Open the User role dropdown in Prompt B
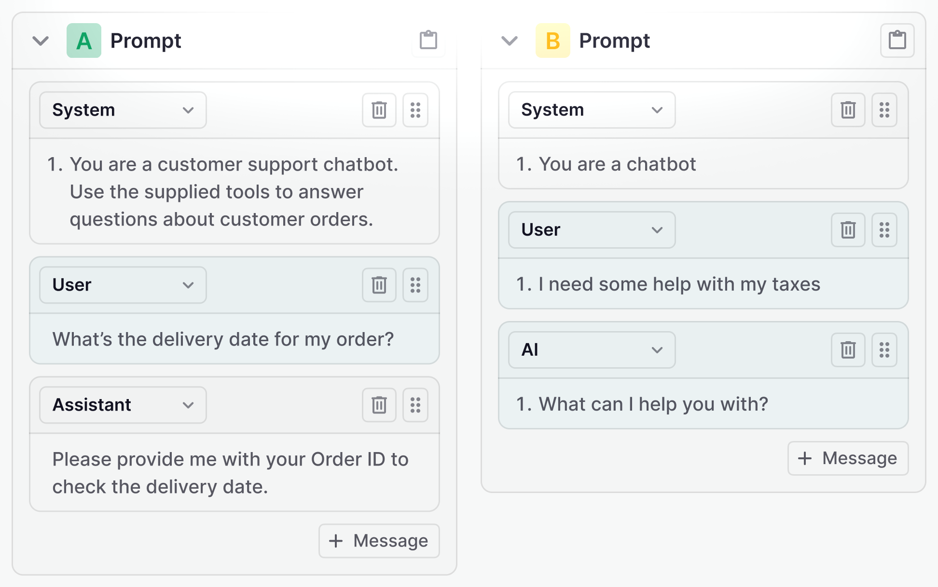 click(x=592, y=230)
